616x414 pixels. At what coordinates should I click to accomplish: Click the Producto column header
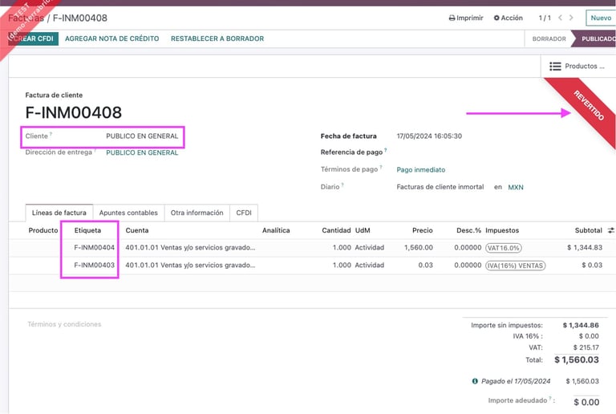click(x=43, y=230)
